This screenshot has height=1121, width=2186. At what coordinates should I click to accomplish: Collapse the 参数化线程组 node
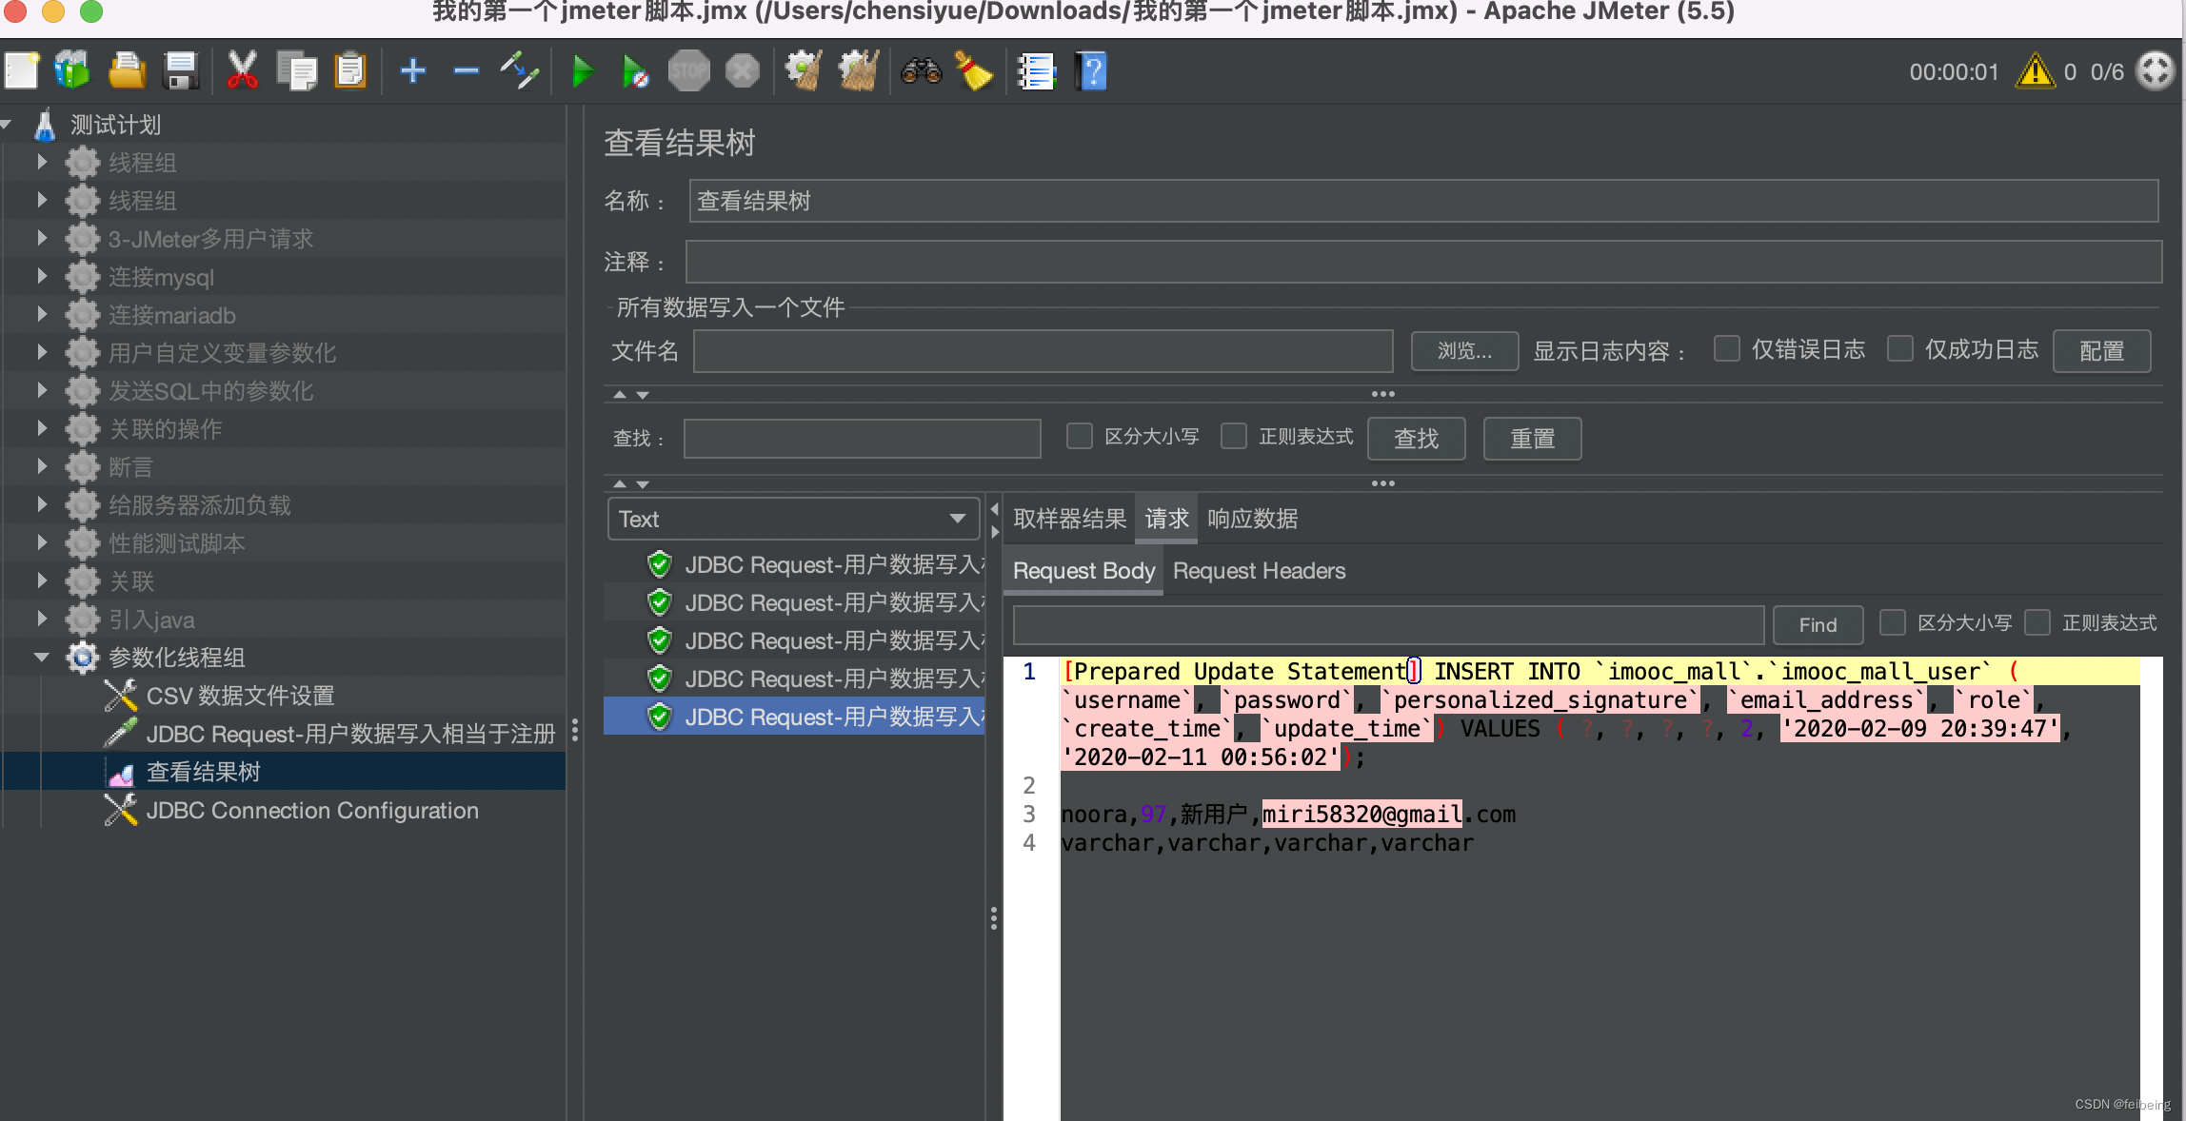[x=42, y=657]
